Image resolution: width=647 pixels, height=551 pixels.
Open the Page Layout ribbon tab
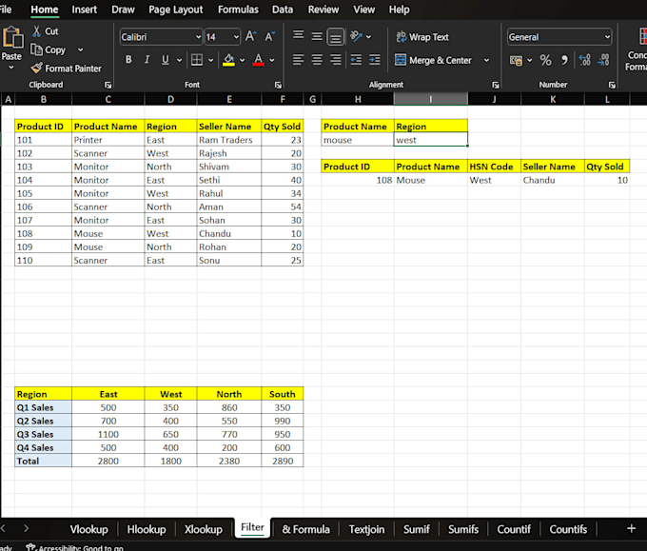(176, 10)
